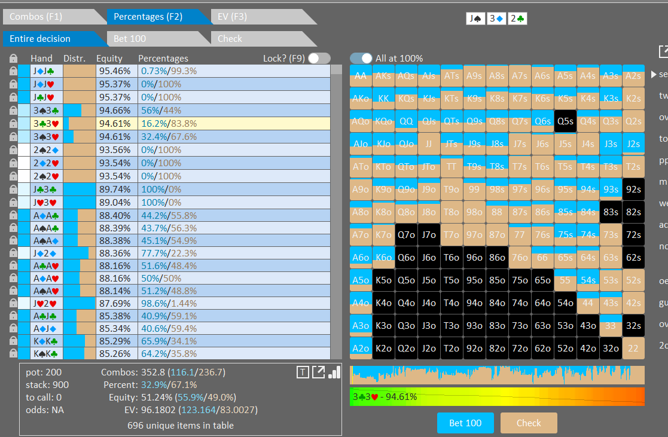
Task: Expand the triangle arrow beside hand matrix
Action: click(654, 75)
